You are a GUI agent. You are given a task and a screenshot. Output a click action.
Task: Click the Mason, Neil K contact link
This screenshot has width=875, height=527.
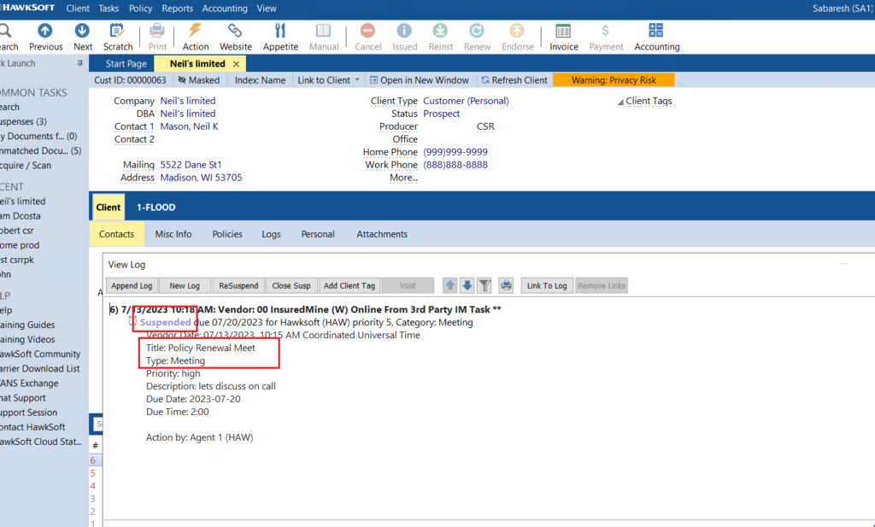[x=189, y=126]
